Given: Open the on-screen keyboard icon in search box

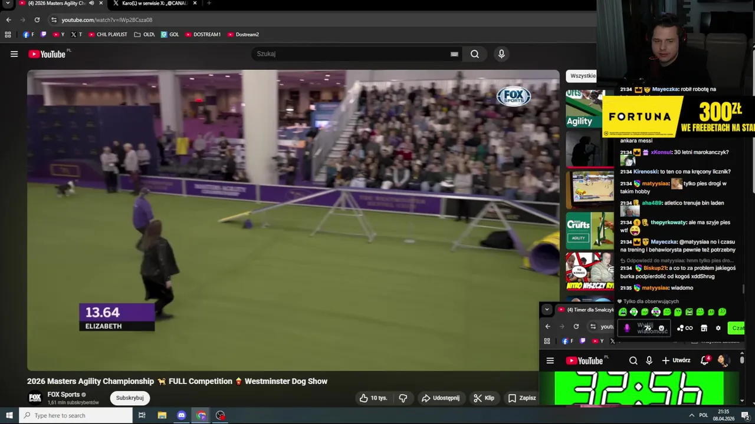Looking at the screenshot, I should pos(454,54).
